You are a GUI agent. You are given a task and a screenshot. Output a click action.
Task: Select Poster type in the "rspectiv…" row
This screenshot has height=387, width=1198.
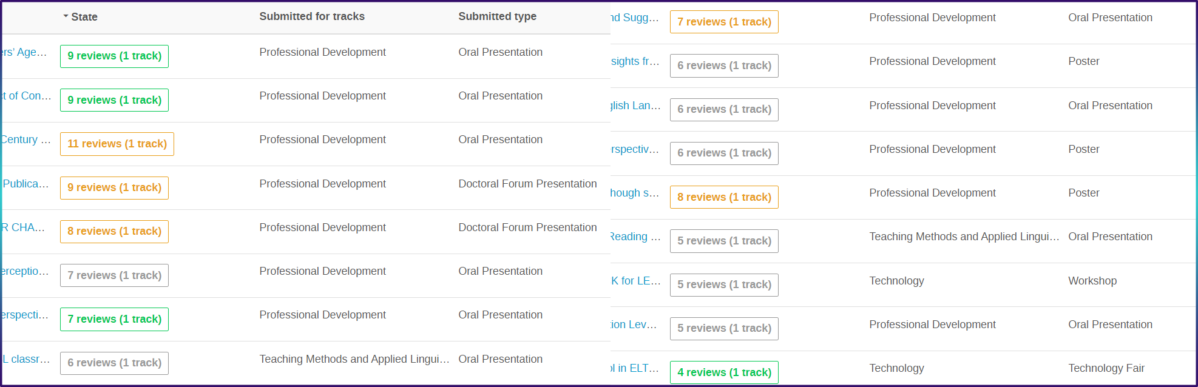tap(1084, 149)
